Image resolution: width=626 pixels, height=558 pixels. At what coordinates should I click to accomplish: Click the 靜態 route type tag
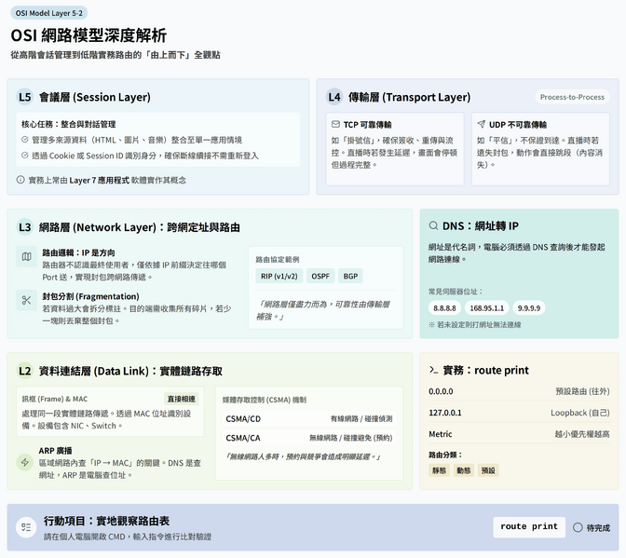click(x=439, y=470)
